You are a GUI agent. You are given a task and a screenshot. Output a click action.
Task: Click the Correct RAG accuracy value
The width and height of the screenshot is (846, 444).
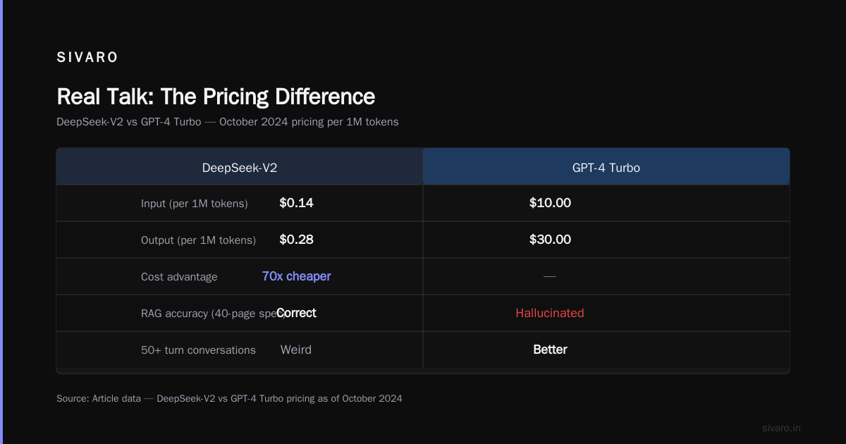[x=296, y=313]
